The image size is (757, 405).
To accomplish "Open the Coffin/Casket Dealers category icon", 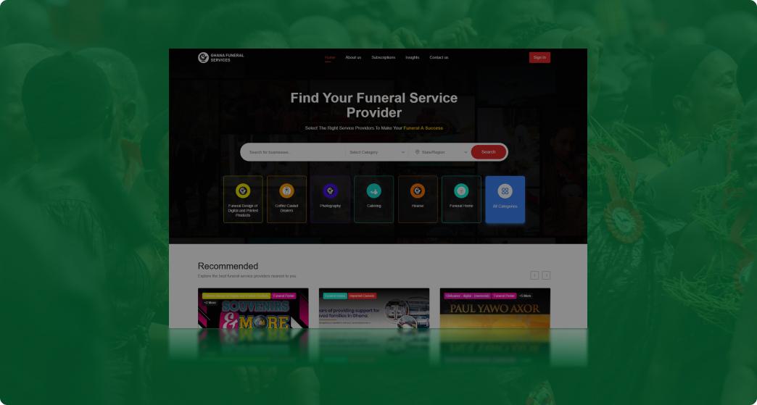I will (286, 191).
